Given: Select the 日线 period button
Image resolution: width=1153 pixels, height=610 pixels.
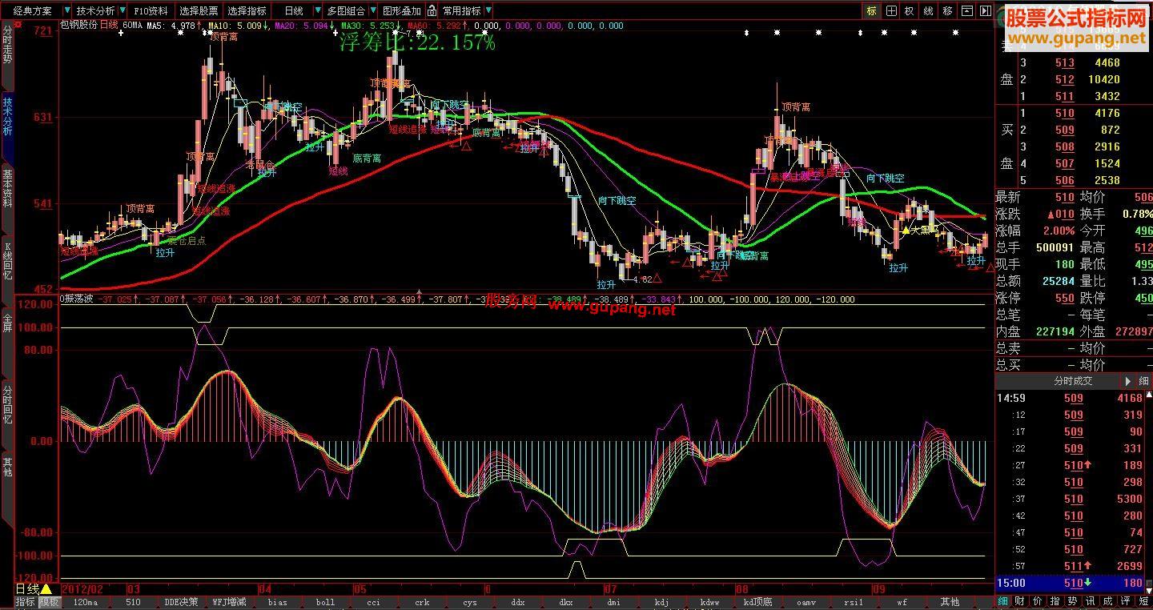Looking at the screenshot, I should coord(294,11).
